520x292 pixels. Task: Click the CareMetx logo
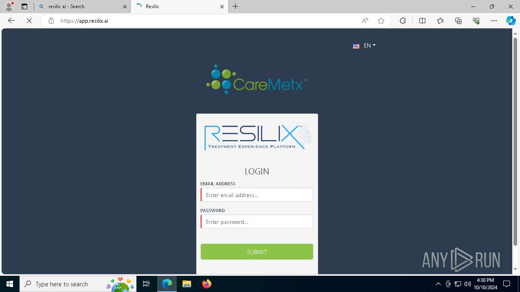(x=257, y=79)
